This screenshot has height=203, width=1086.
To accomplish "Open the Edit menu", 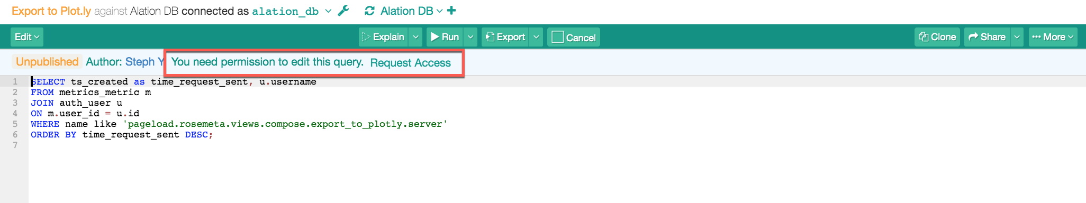I will click(27, 37).
